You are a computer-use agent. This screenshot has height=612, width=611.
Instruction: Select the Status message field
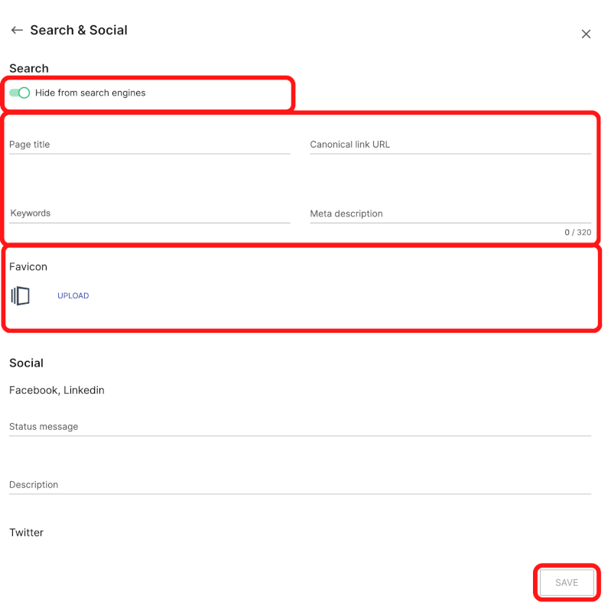[x=300, y=427]
